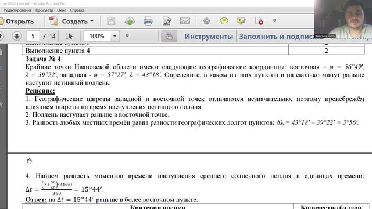Screen dimensions: 372x209
Task: Open the Заполнить и подписать panel
Action: 277,36
